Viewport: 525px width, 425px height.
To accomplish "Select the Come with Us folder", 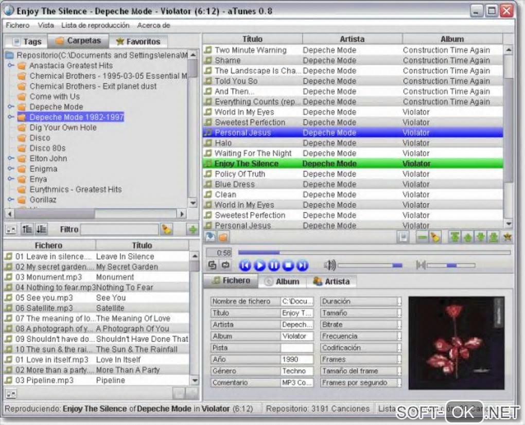I will (55, 96).
